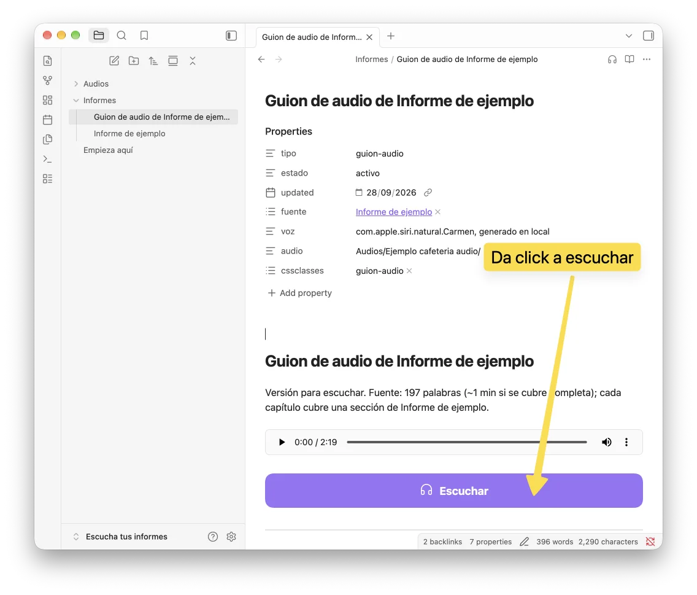Play the audio in the player
Screen dimensions: 697x595
coord(282,442)
